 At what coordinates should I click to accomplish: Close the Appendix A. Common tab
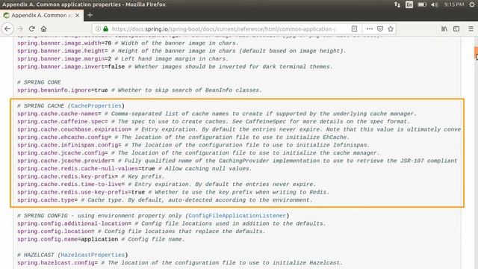[78, 15]
